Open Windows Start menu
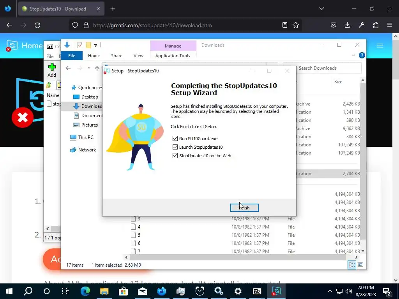The height and width of the screenshot is (299, 399). click(x=9, y=291)
